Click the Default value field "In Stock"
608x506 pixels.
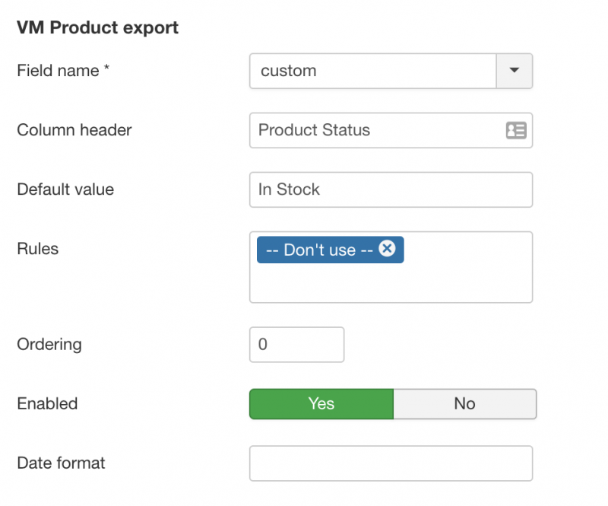391,189
